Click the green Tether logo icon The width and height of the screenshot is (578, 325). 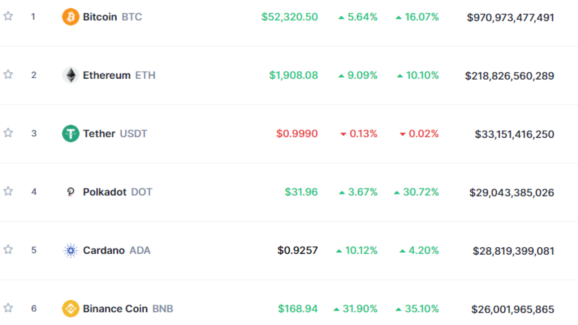[71, 134]
